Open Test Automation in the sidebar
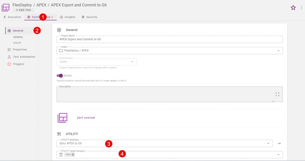 pyautogui.click(x=24, y=57)
